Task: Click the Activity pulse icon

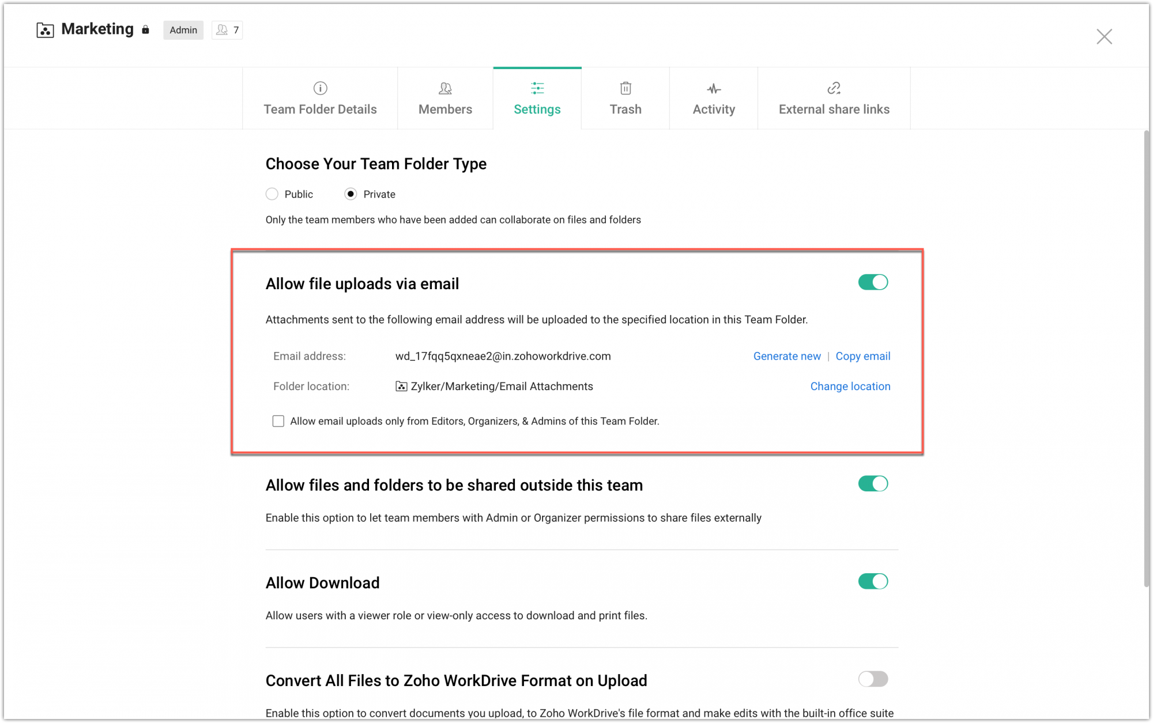Action: coord(713,88)
